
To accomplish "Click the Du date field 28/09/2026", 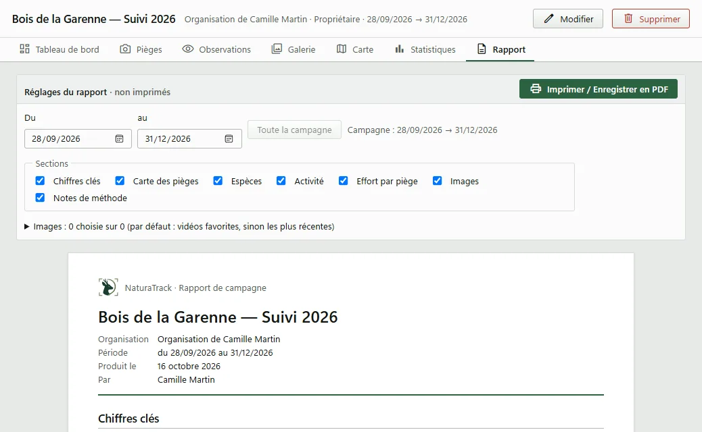I will coord(78,139).
